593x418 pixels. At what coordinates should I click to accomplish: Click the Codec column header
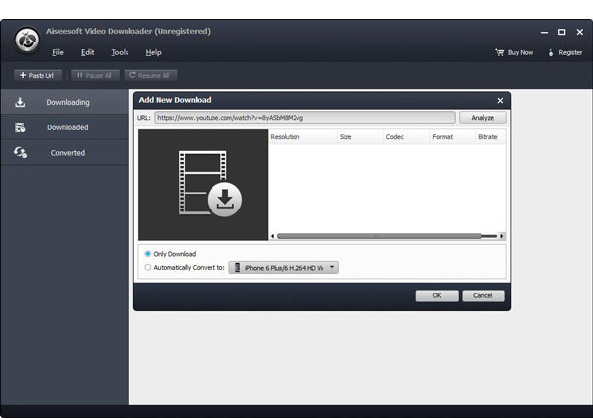coord(406,137)
